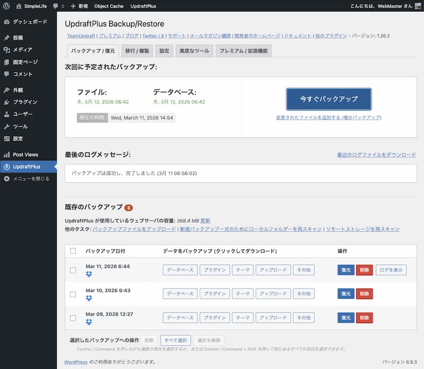Click red 削除 button for Mar 09 backup

[x=364, y=318]
